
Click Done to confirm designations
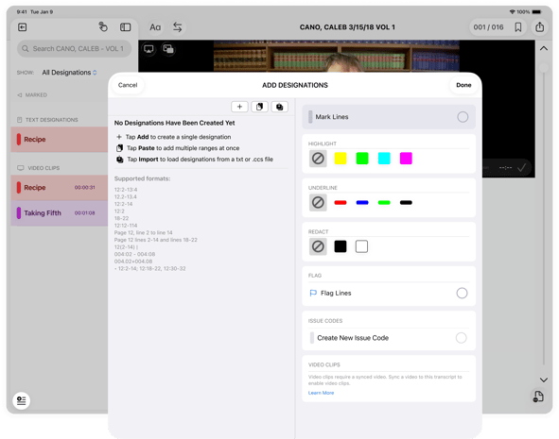[463, 85]
